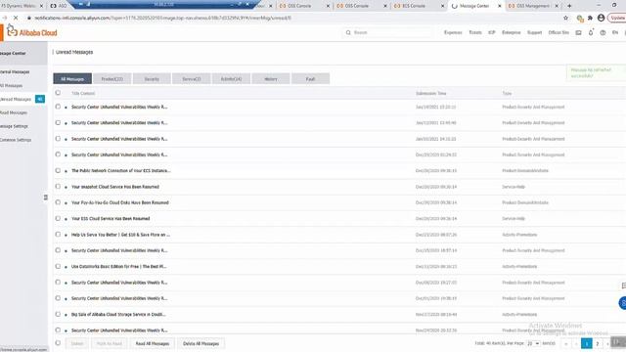
Task: Open Read Messages in sidebar
Action: point(14,112)
